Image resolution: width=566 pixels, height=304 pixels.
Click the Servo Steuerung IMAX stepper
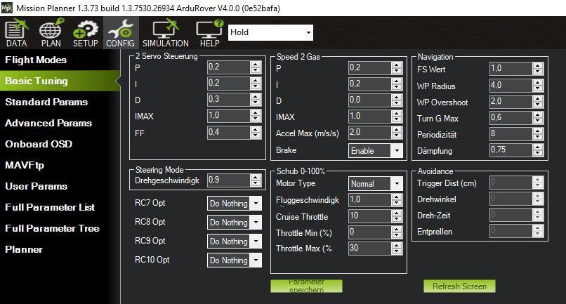(x=256, y=116)
